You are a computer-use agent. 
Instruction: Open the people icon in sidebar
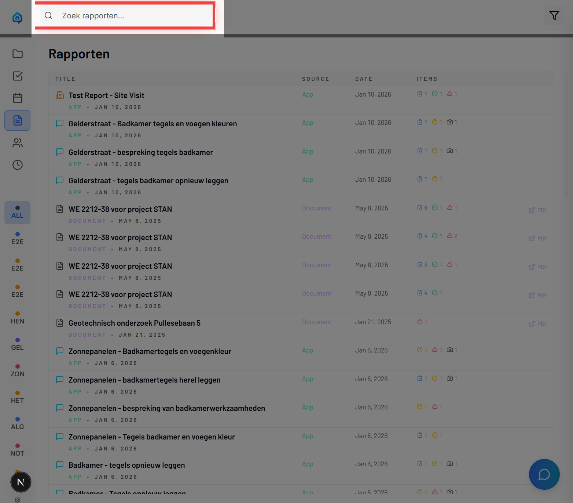point(17,143)
